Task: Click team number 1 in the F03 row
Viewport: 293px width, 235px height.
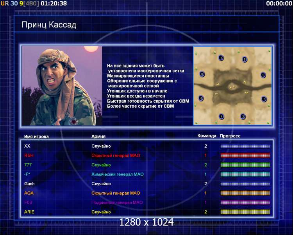Action: pyautogui.click(x=205, y=202)
